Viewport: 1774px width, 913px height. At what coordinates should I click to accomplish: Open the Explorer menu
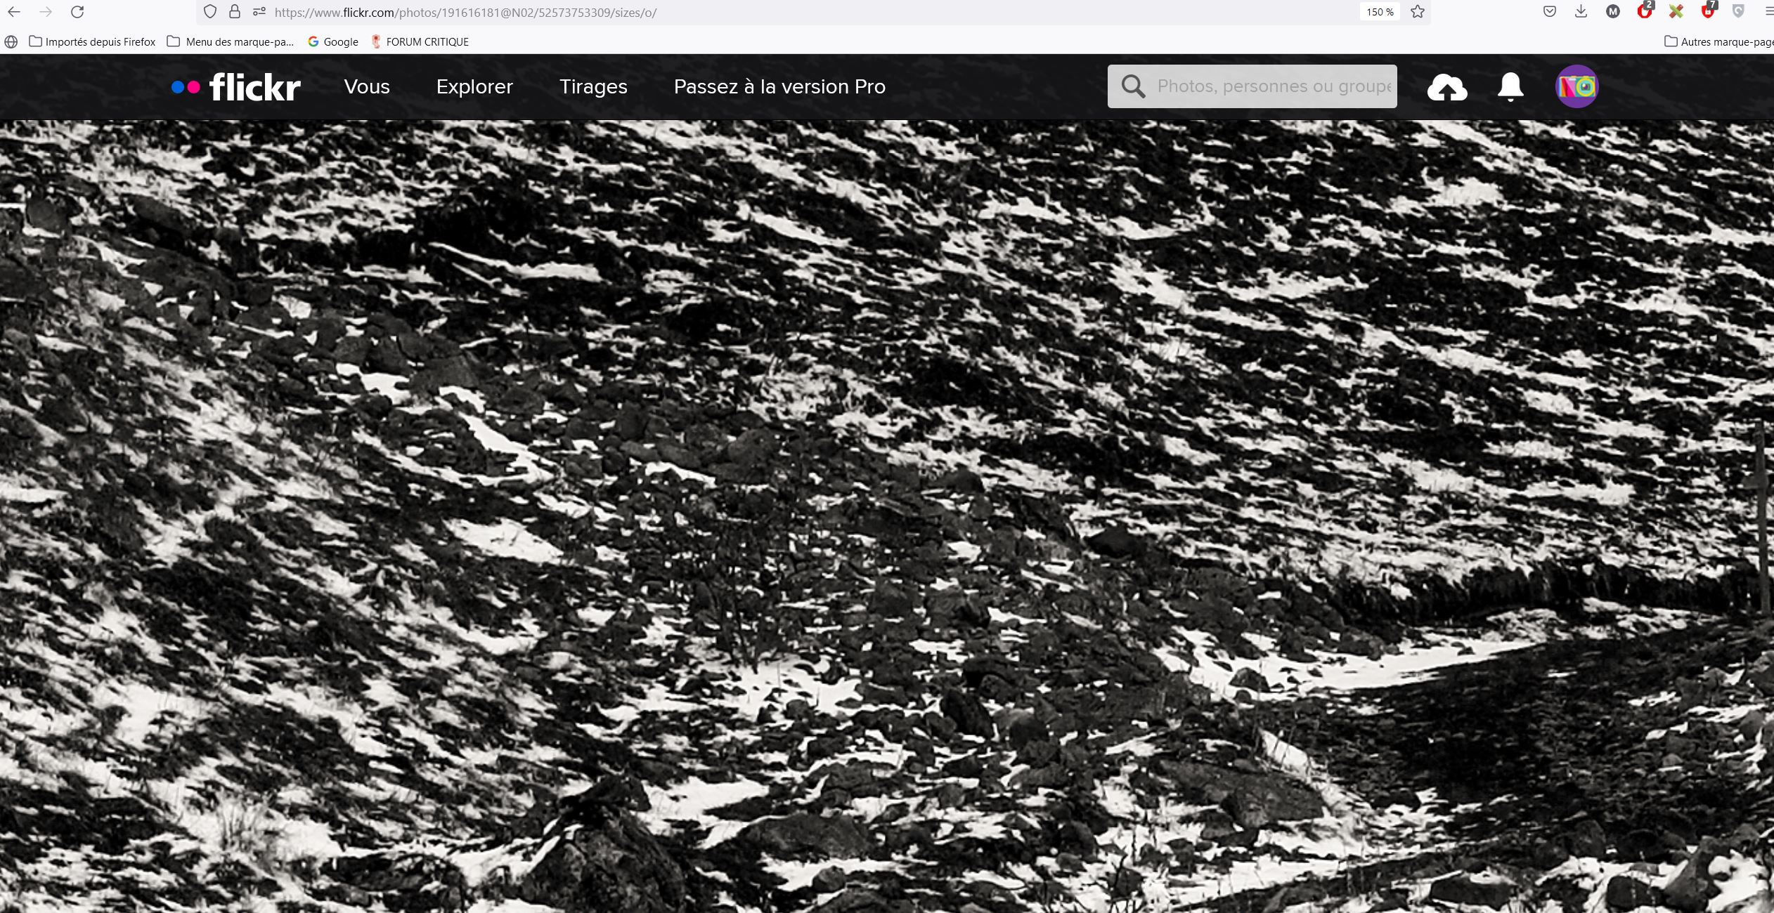(474, 86)
